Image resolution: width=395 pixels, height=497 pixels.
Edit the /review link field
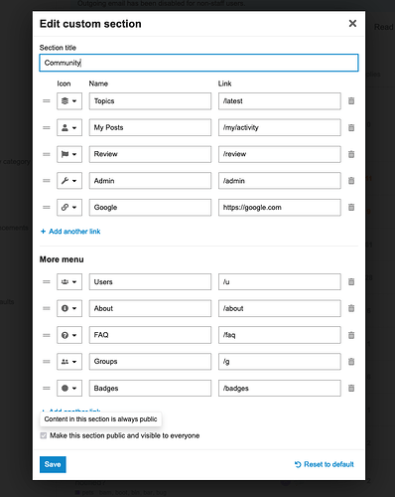point(280,154)
